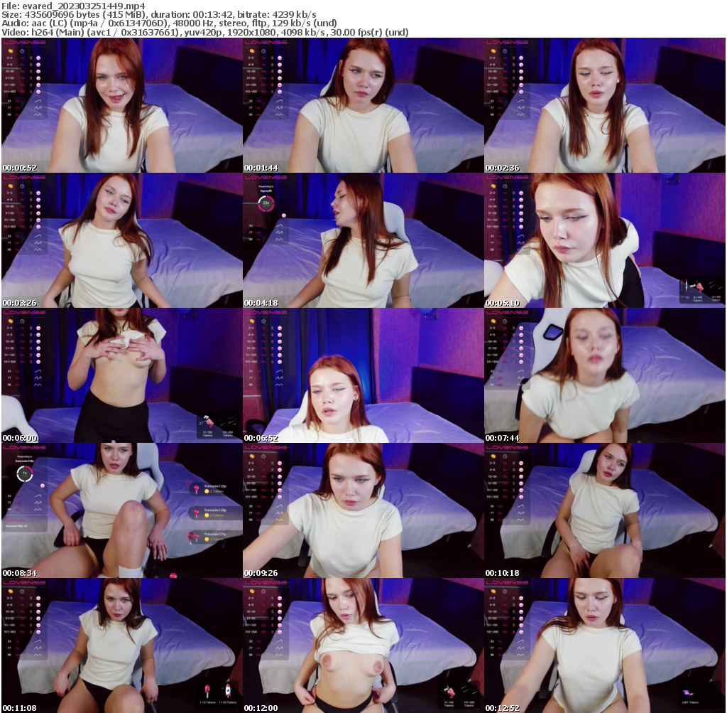Click the lollipop gift icon from francesko128p
Viewport: 727px width, 713px height.
197,488
